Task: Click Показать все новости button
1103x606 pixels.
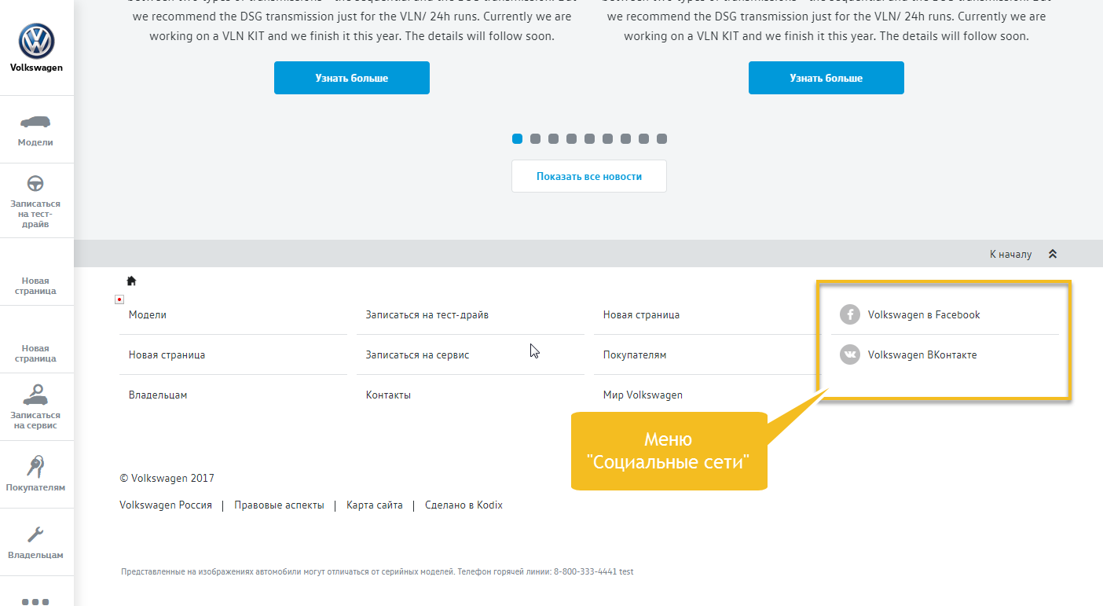Action: point(589,176)
